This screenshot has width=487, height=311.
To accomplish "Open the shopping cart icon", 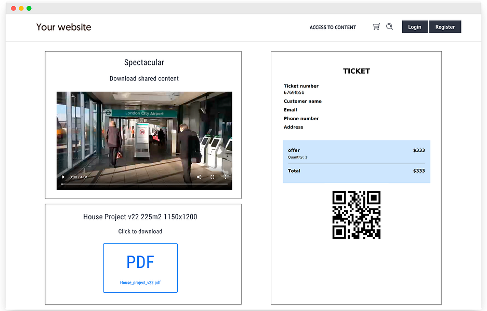I will (x=376, y=27).
